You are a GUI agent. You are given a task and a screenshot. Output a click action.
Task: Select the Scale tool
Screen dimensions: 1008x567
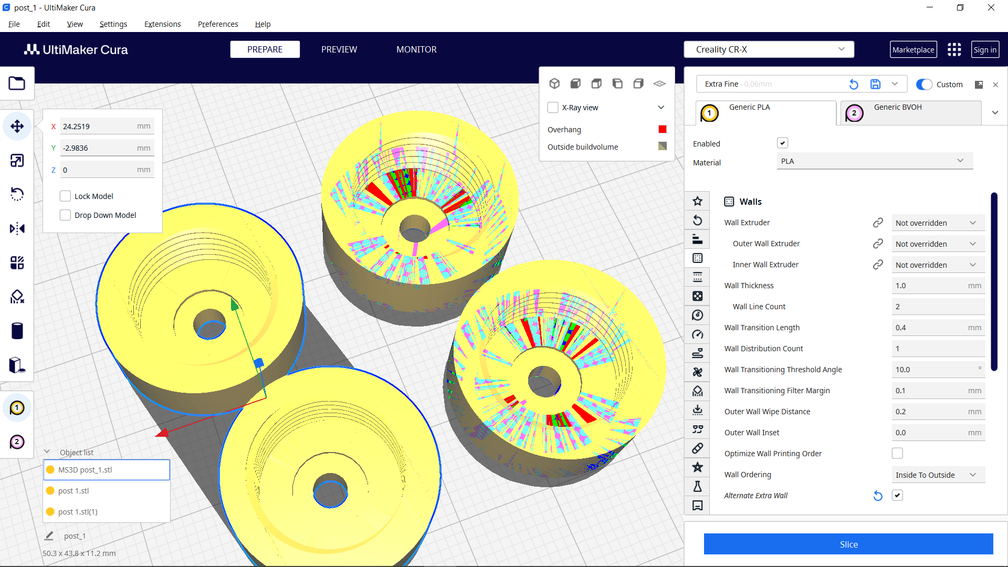pos(17,161)
